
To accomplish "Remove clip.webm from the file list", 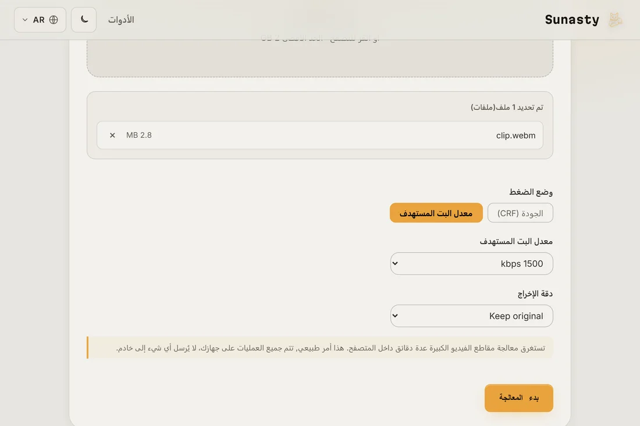I will point(112,135).
